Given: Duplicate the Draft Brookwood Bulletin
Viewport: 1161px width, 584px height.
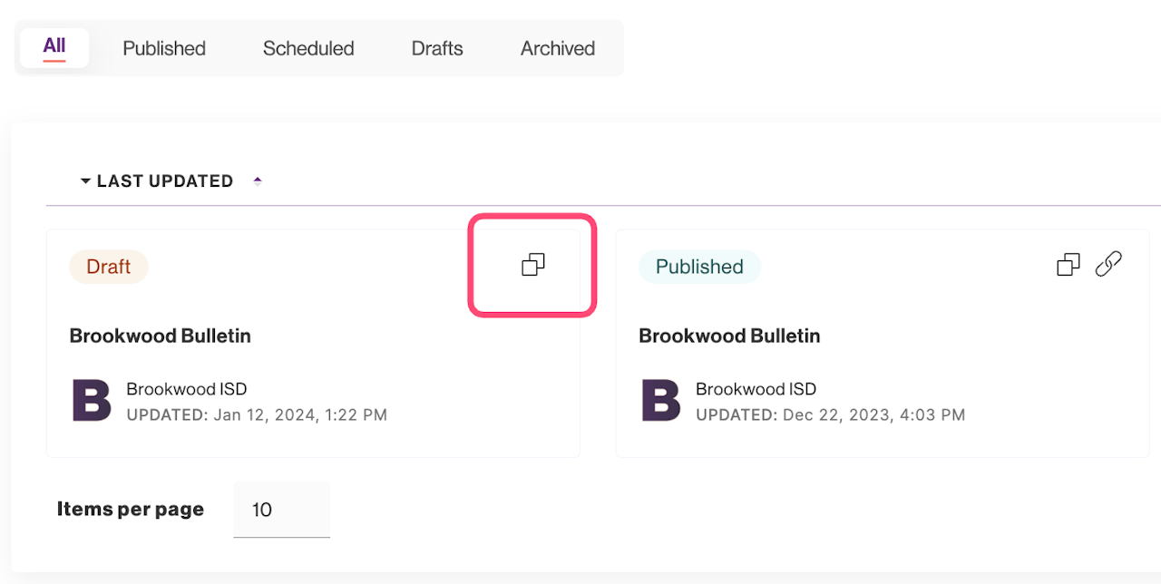Looking at the screenshot, I should (533, 265).
